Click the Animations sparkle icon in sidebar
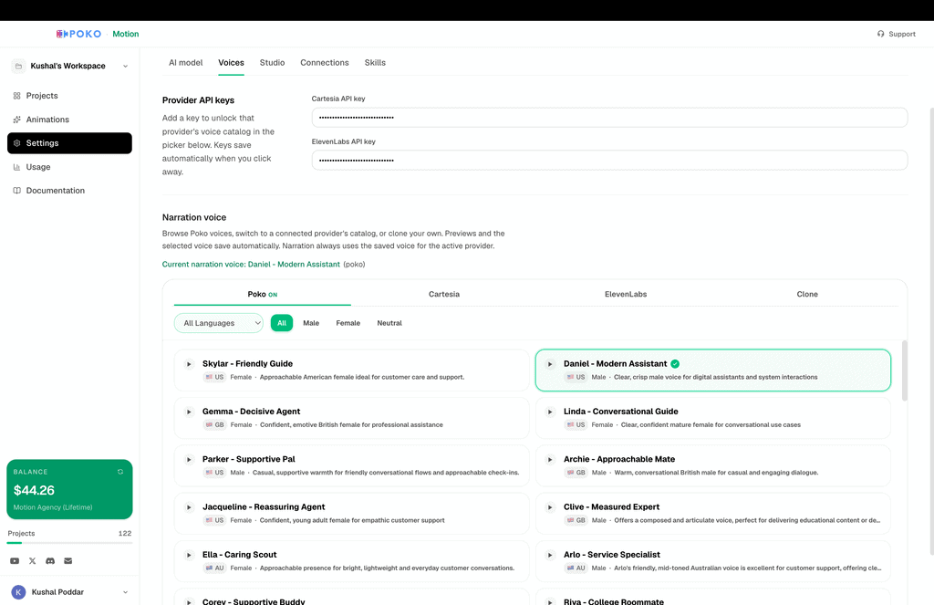This screenshot has width=934, height=605. [16, 120]
